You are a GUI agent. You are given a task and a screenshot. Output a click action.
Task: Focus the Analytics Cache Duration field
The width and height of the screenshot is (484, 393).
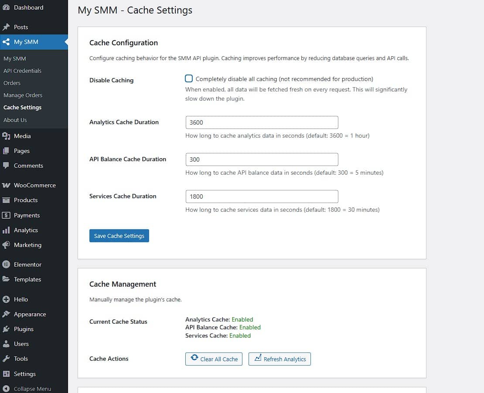(262, 122)
